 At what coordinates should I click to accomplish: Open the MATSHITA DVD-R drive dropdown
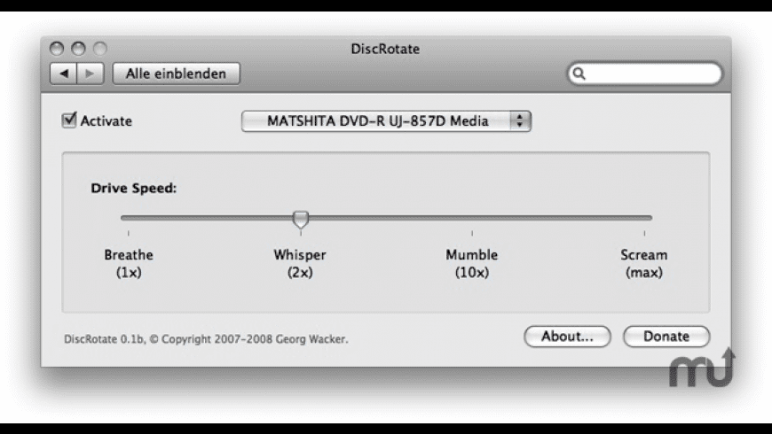(x=386, y=121)
